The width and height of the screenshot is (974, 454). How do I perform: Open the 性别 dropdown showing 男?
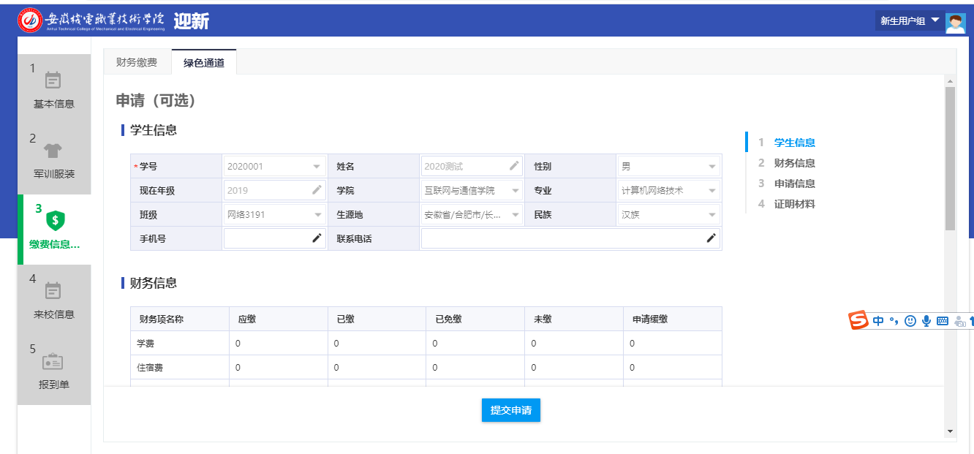[x=668, y=166]
